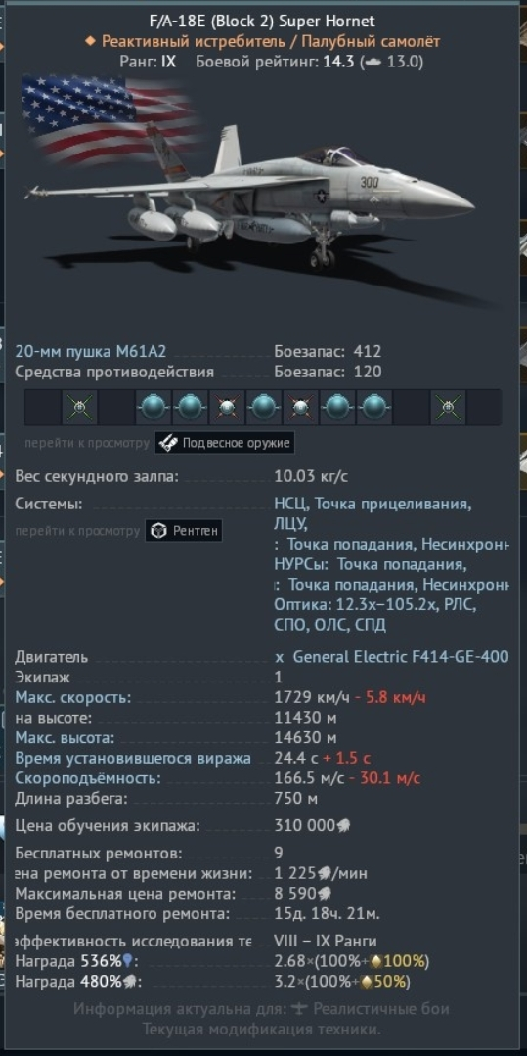This screenshot has height=1056, width=527.
Task: Click the plane icon before Реалистичные бои
Action: tap(300, 1009)
